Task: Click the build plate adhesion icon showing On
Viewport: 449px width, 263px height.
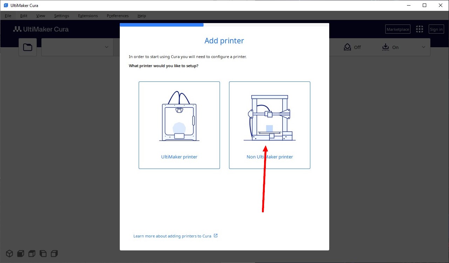Action: pyautogui.click(x=386, y=47)
